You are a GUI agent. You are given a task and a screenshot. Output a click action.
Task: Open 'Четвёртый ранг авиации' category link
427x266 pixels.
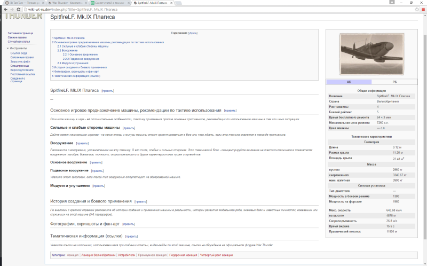tap(216, 255)
